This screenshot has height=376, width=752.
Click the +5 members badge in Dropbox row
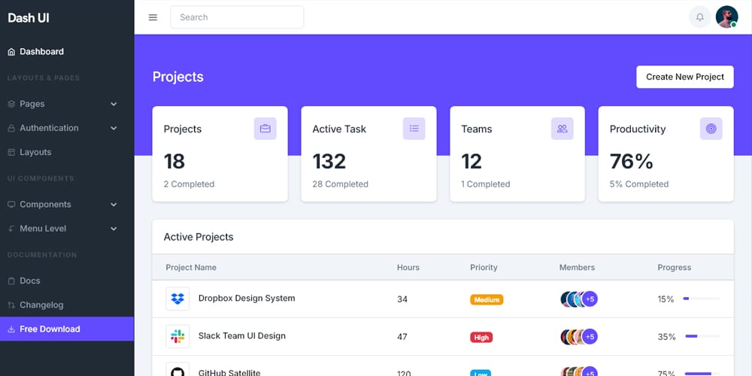coord(590,299)
